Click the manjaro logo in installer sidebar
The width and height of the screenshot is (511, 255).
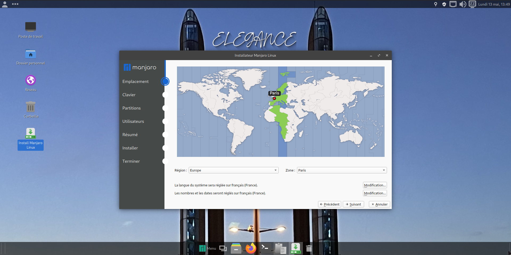click(x=140, y=67)
